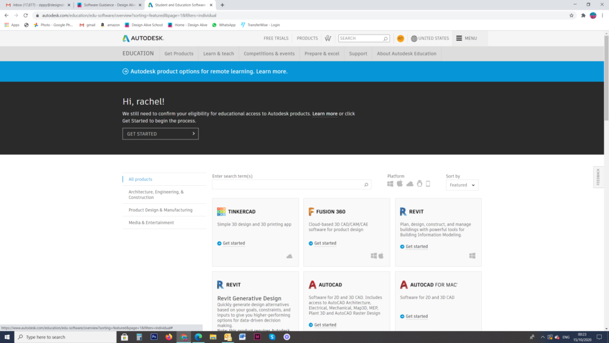Open Firefox from the taskbar
Viewport: 609px width, 343px height.
pos(169,337)
